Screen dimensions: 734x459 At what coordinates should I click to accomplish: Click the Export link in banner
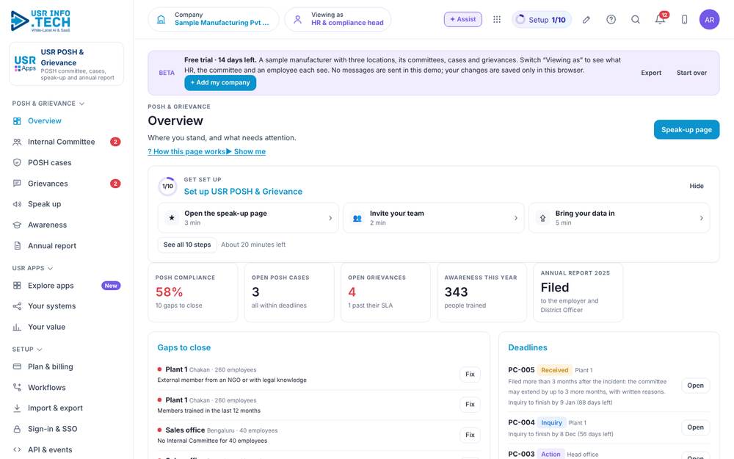click(651, 73)
